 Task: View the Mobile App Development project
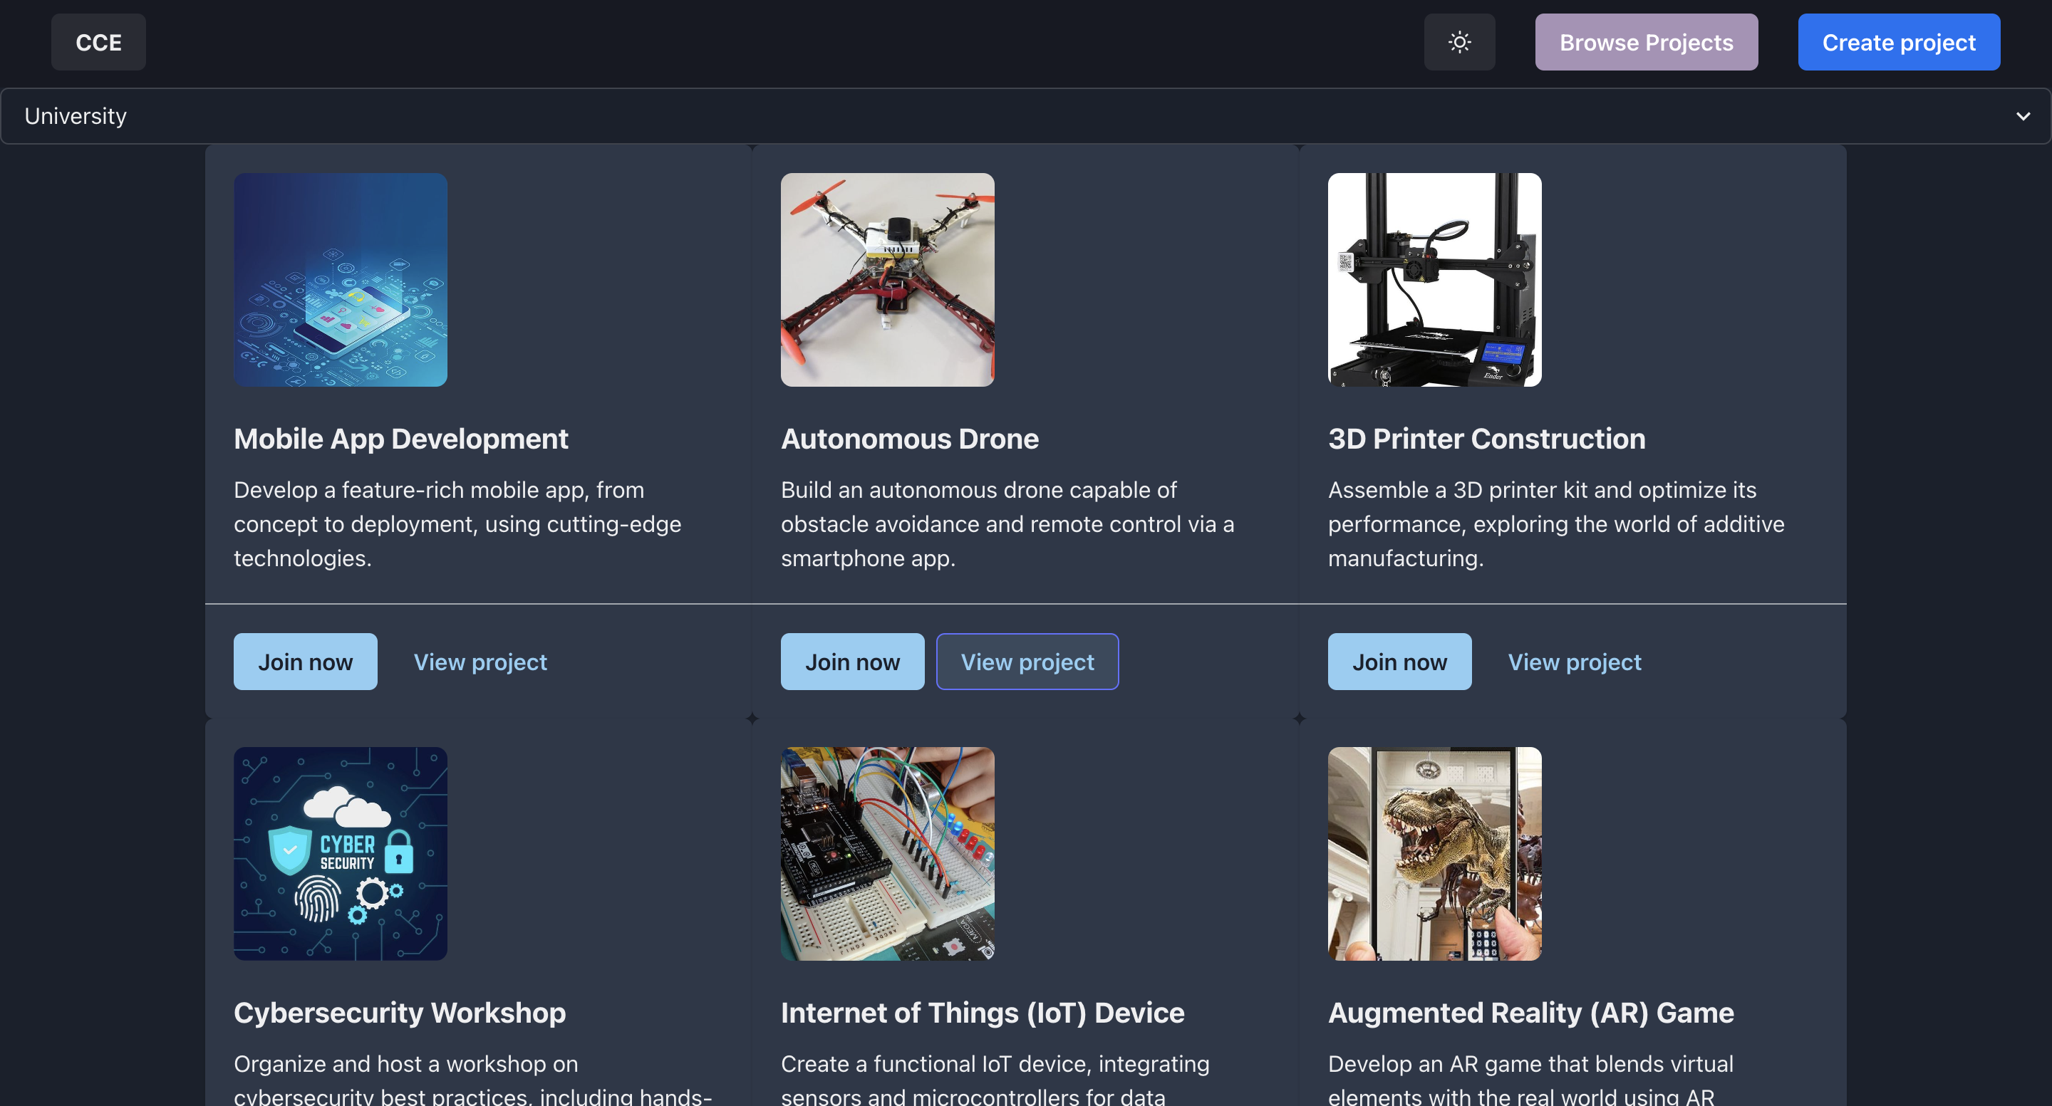tap(480, 662)
